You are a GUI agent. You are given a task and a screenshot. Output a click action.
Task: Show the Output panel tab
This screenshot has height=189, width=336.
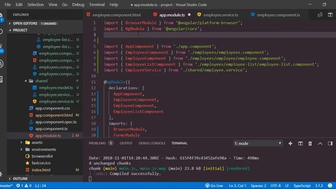coord(126,143)
